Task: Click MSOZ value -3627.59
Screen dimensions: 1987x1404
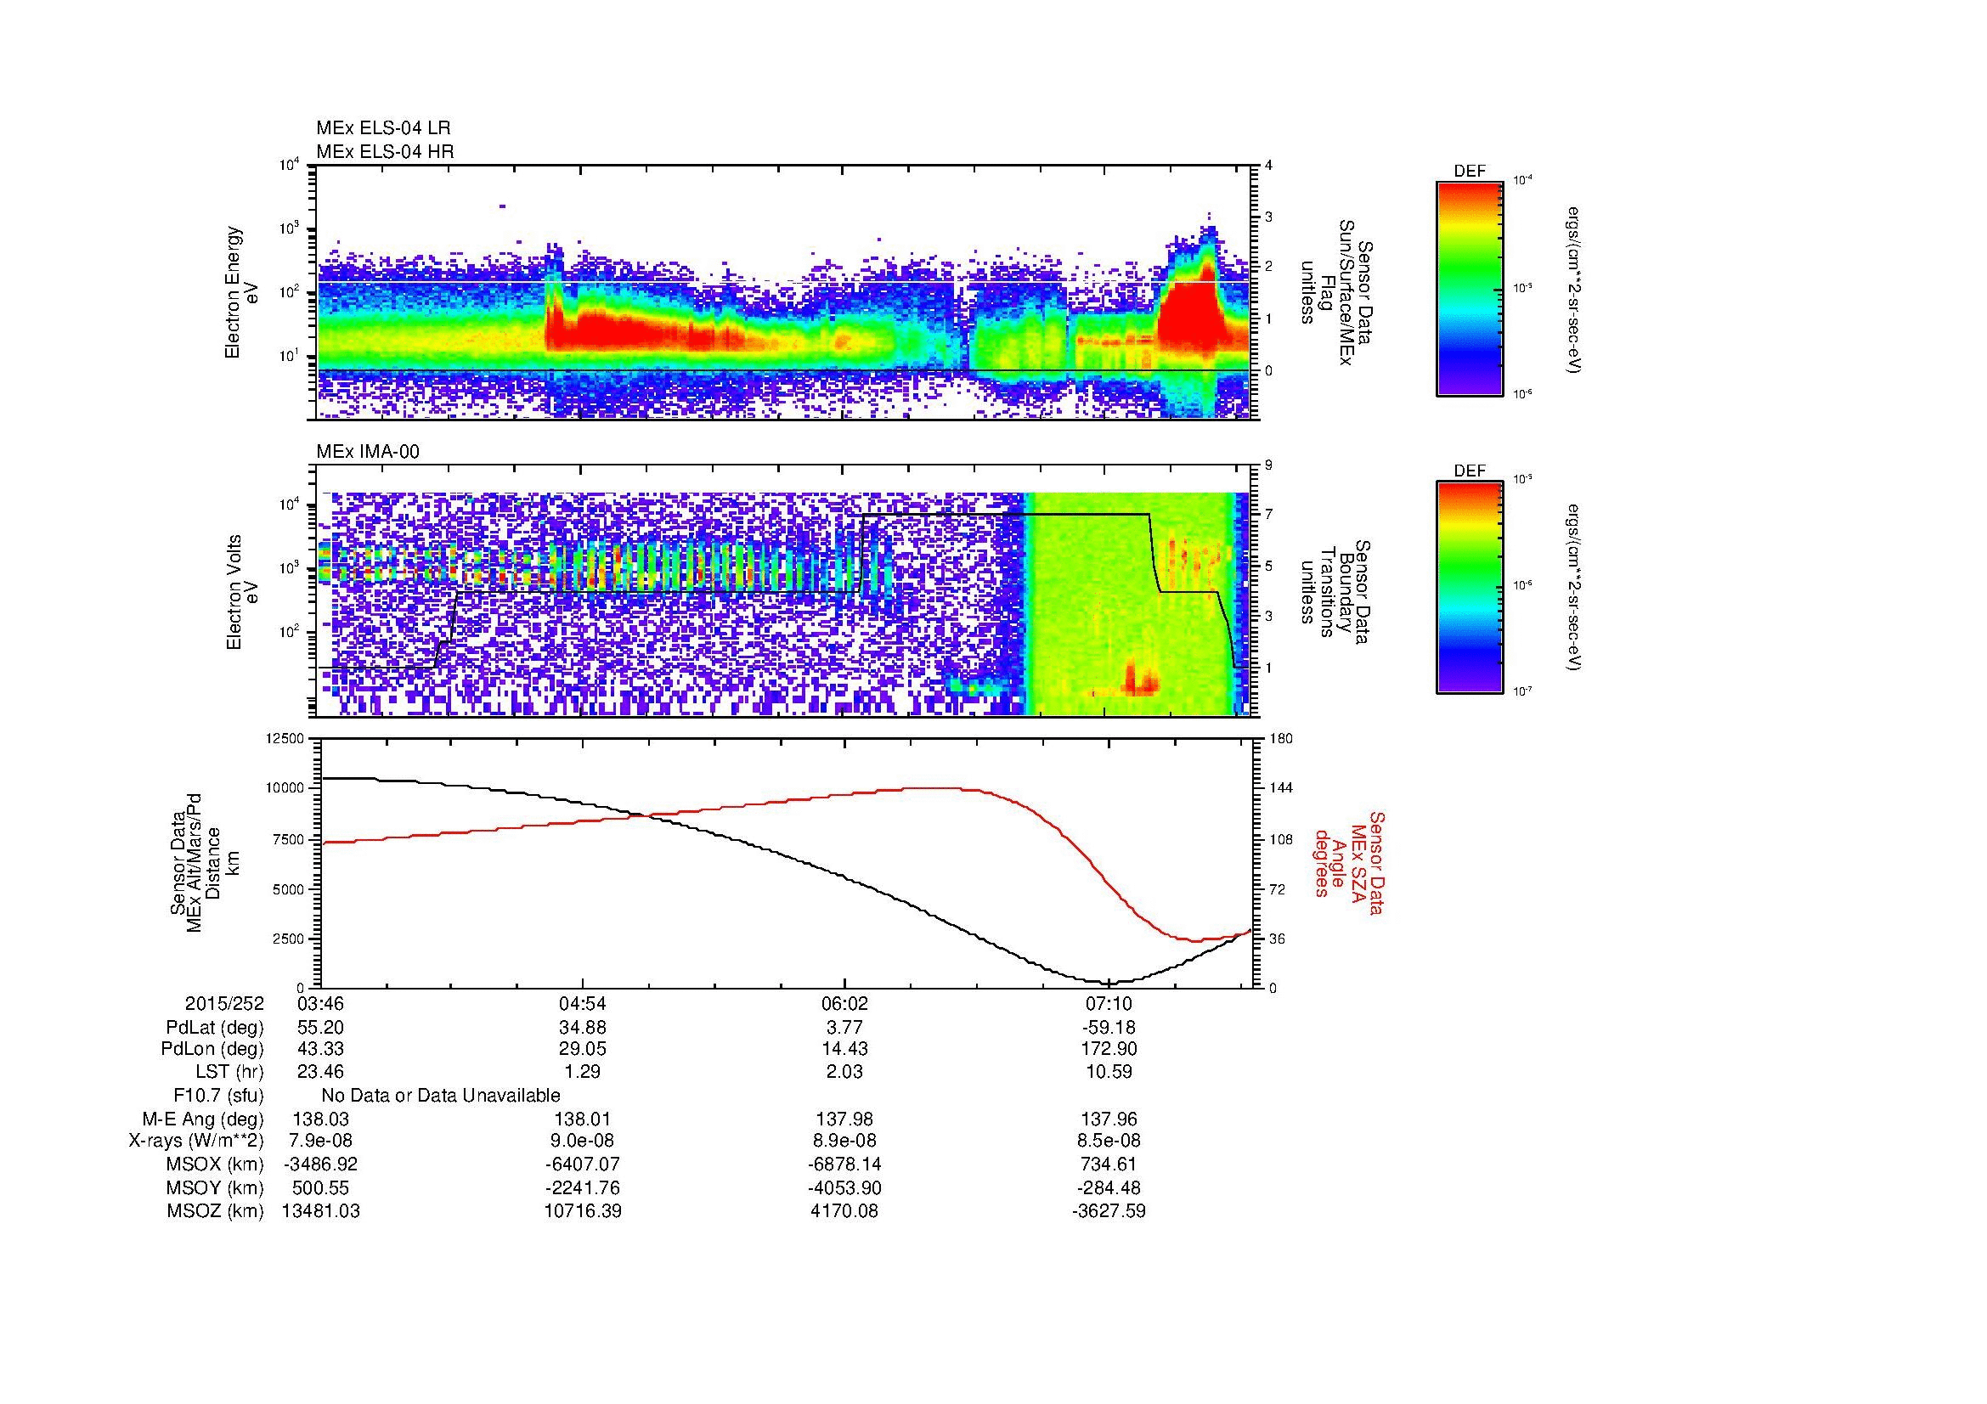Action: (x=1109, y=1210)
